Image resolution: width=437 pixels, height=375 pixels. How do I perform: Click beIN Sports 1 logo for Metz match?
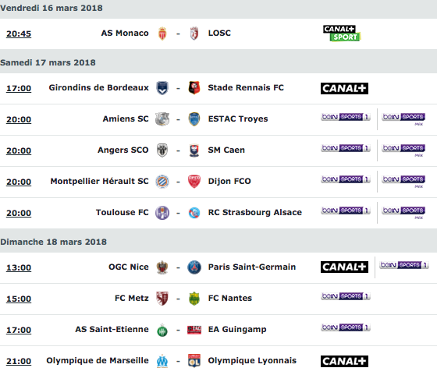tap(346, 296)
